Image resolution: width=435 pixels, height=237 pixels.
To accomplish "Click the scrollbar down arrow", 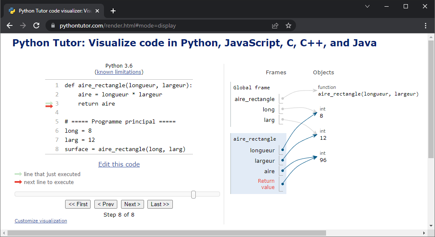I will pyautogui.click(x=431, y=226).
